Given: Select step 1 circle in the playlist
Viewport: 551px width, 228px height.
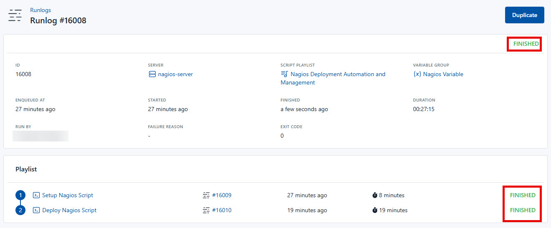Looking at the screenshot, I should (20, 195).
